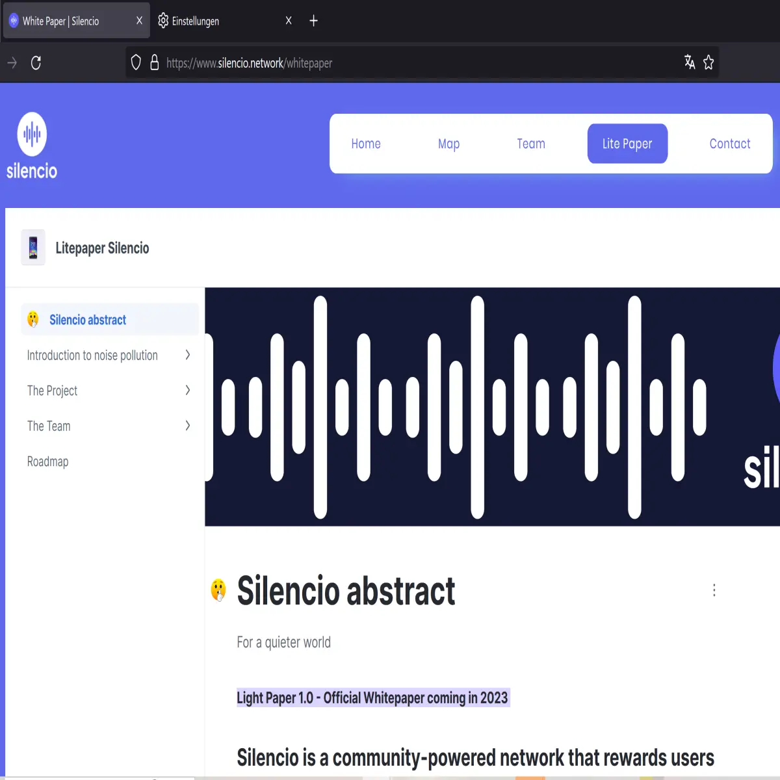This screenshot has width=780, height=780.
Task: Open The Team sidebar entry
Action: point(49,426)
